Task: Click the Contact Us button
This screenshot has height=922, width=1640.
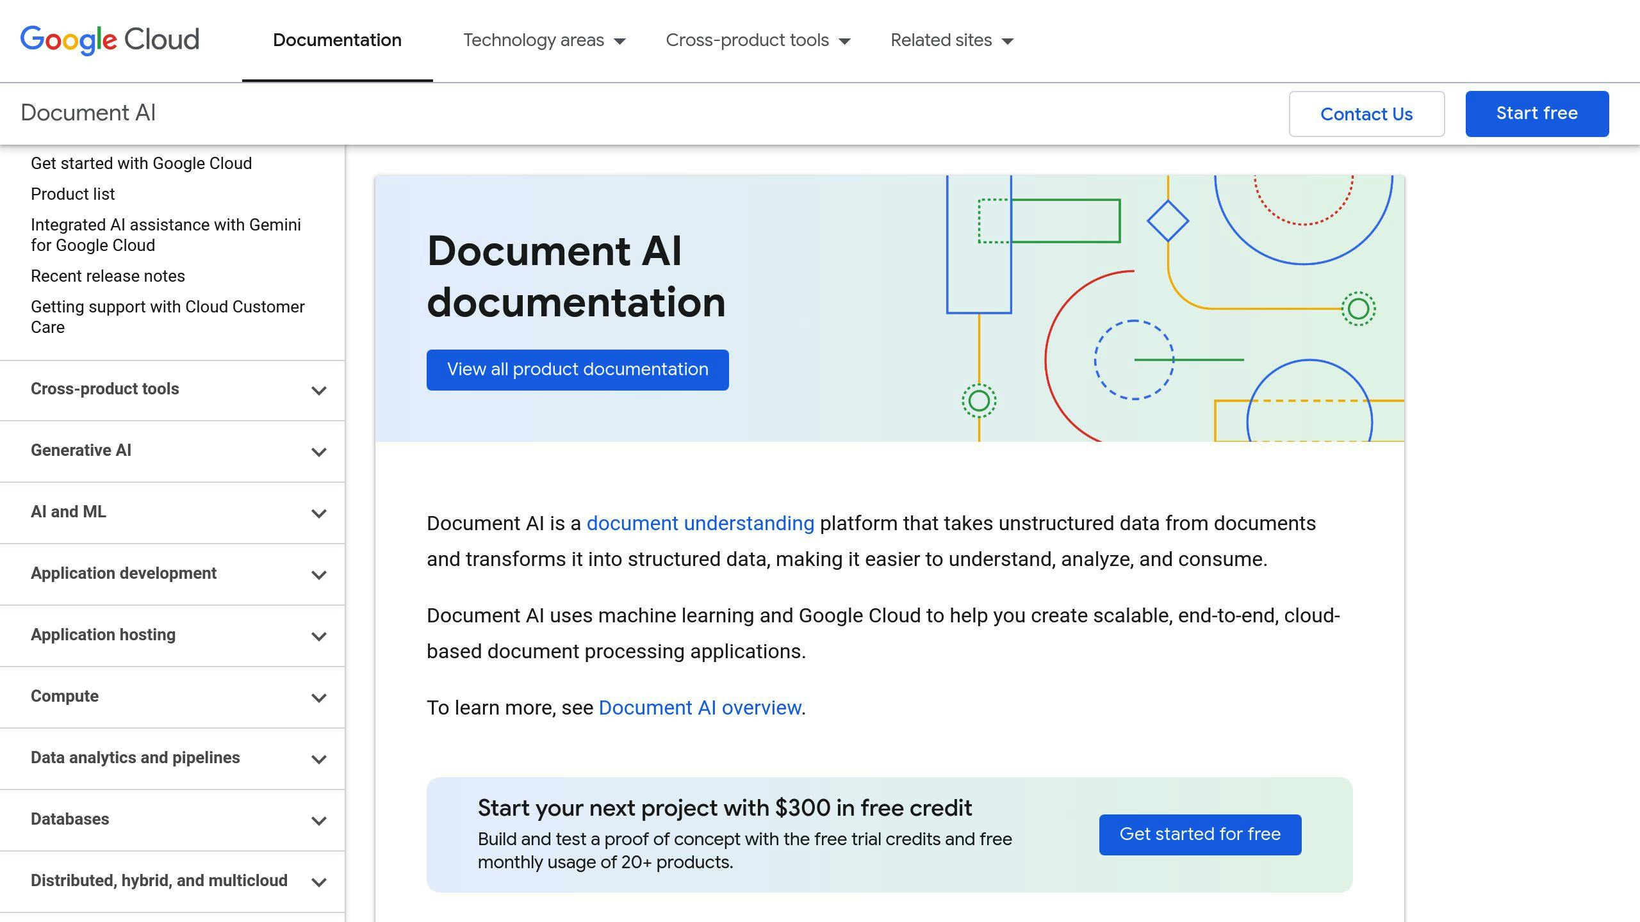Action: click(x=1366, y=114)
